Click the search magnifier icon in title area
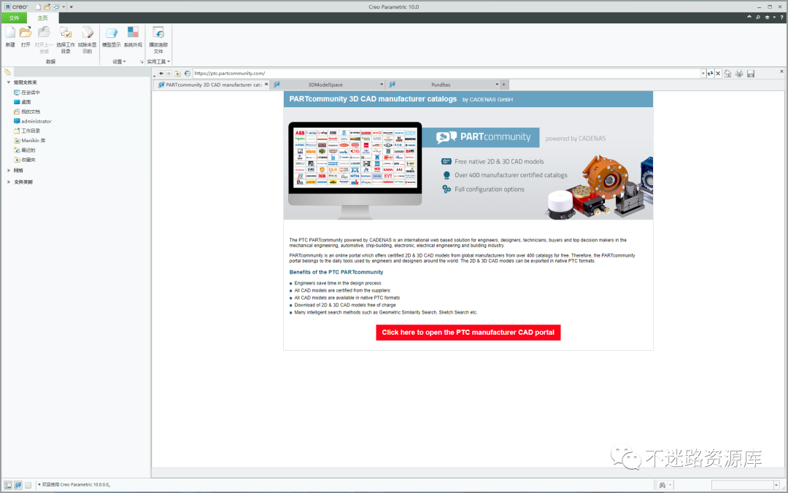788x493 pixels. (x=758, y=17)
